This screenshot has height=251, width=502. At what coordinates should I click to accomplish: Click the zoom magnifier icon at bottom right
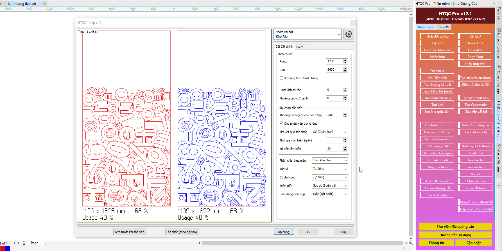411,243
